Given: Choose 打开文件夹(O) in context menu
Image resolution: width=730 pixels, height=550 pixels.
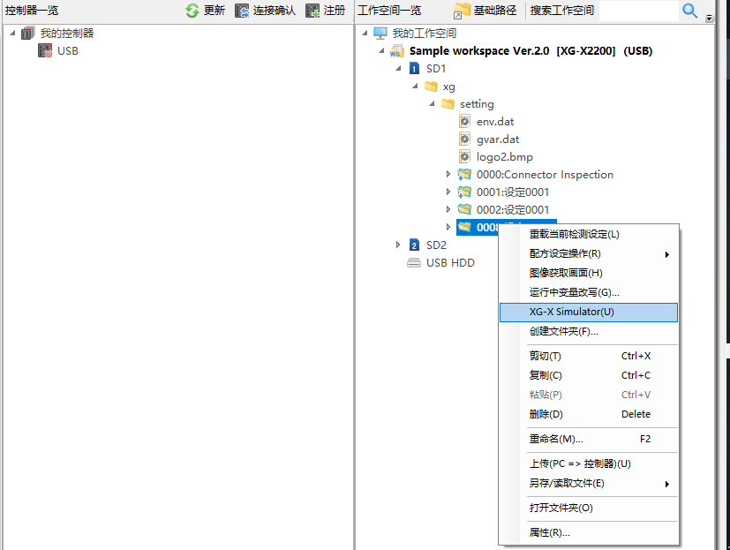Looking at the screenshot, I should 589,509.
